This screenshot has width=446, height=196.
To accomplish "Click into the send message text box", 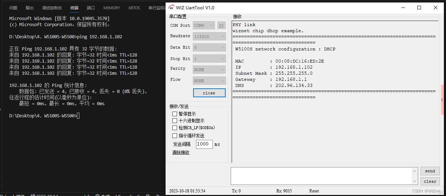I will (321, 176).
